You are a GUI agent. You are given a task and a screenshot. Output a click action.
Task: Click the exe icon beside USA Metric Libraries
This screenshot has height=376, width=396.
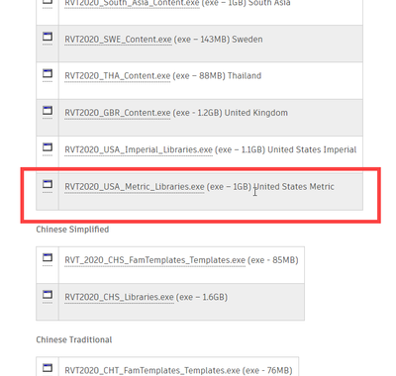click(48, 185)
